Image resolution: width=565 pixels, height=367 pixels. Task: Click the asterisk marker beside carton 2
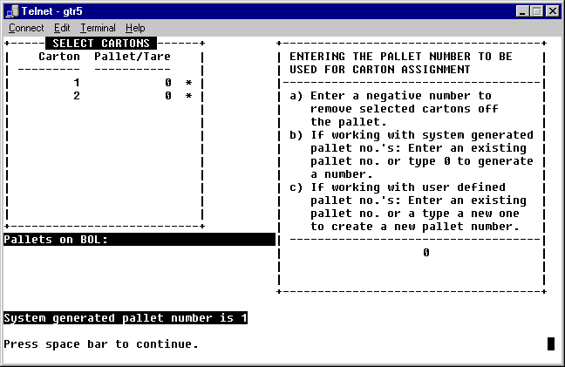coord(188,97)
